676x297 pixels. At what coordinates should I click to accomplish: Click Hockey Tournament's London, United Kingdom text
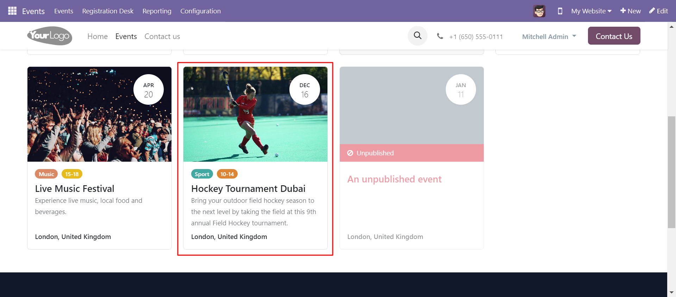click(229, 237)
